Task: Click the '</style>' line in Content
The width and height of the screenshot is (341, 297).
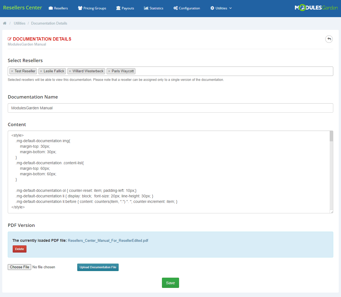Action: point(18,207)
